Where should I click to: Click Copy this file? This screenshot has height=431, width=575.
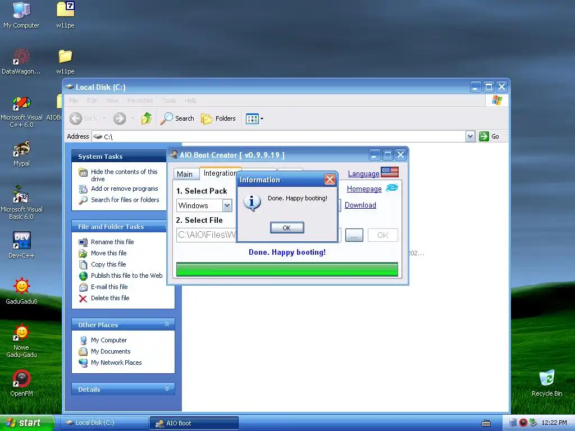(x=108, y=264)
